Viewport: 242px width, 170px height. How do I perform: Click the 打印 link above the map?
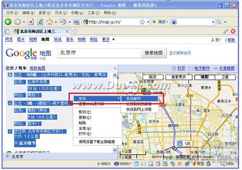181,68
